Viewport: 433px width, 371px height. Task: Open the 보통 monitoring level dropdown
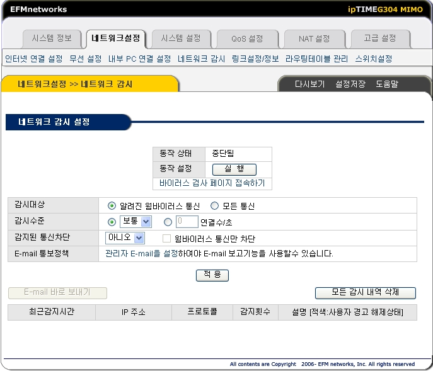pos(136,221)
